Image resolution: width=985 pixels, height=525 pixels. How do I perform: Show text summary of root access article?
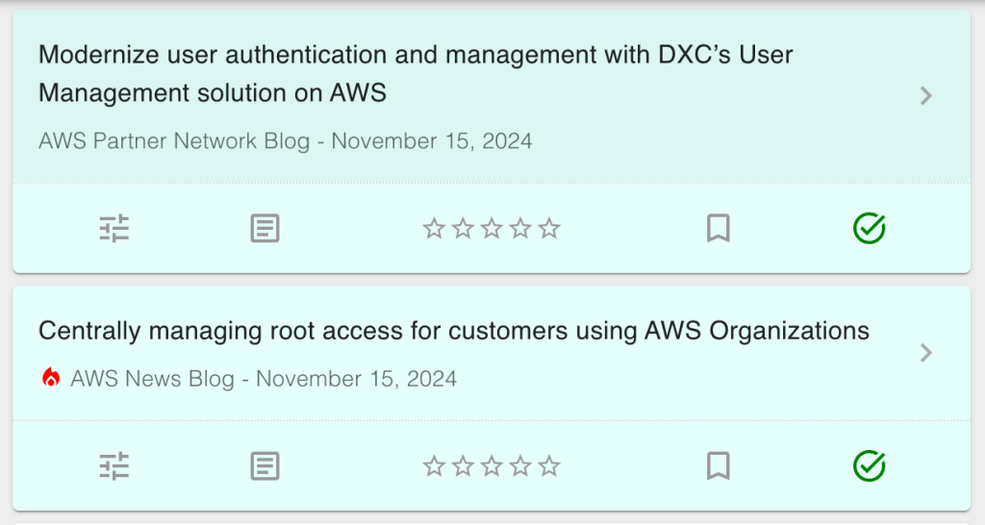(265, 466)
